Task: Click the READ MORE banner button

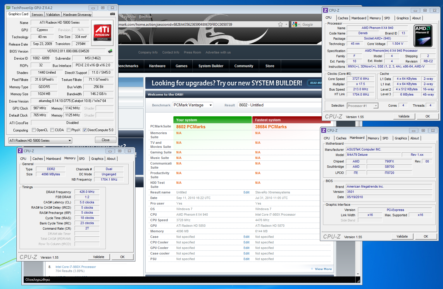Action: (x=315, y=83)
